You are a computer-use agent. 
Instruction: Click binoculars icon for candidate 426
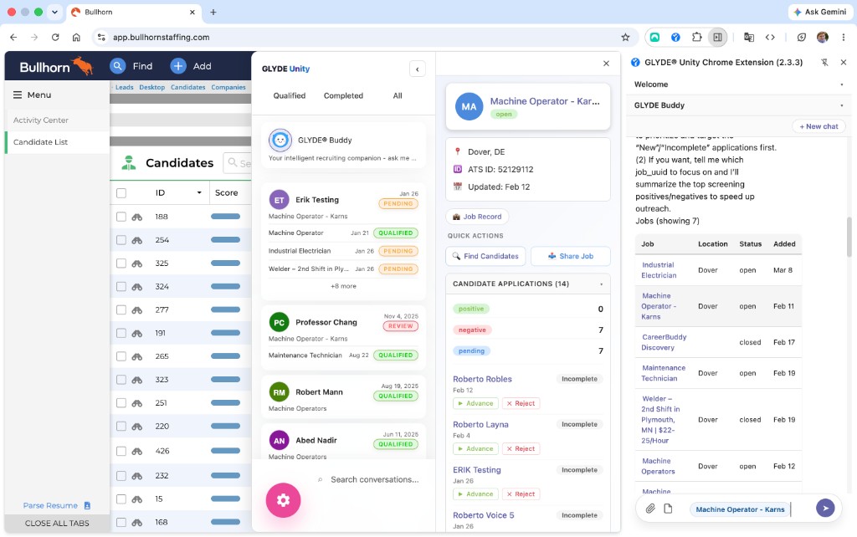pos(137,451)
